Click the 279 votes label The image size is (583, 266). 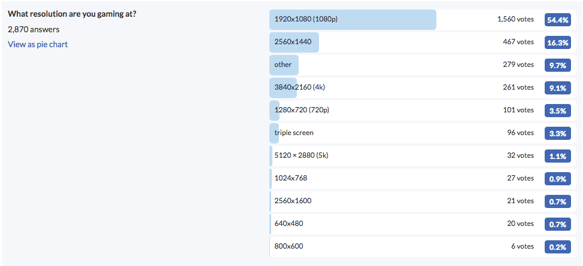point(518,65)
